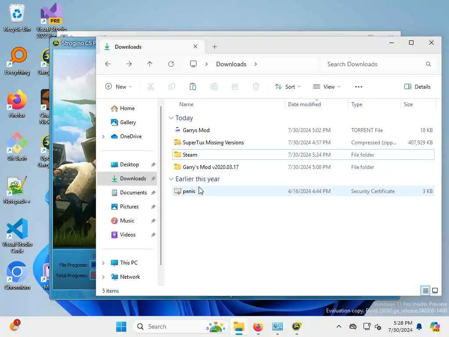Image resolution: width=449 pixels, height=337 pixels.
Task: Open Visual Studio Code desktop icon
Action: tap(17, 236)
